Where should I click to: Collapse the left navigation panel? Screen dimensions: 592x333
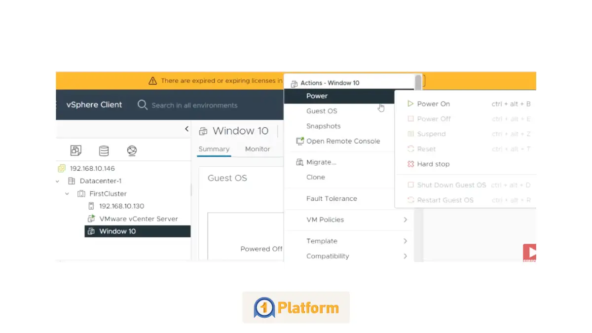[186, 129]
